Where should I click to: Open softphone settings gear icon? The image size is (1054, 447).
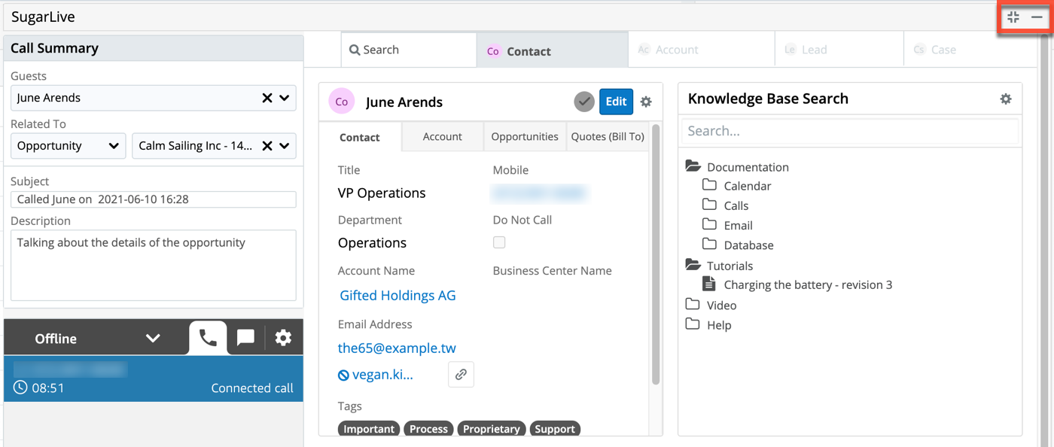click(283, 338)
